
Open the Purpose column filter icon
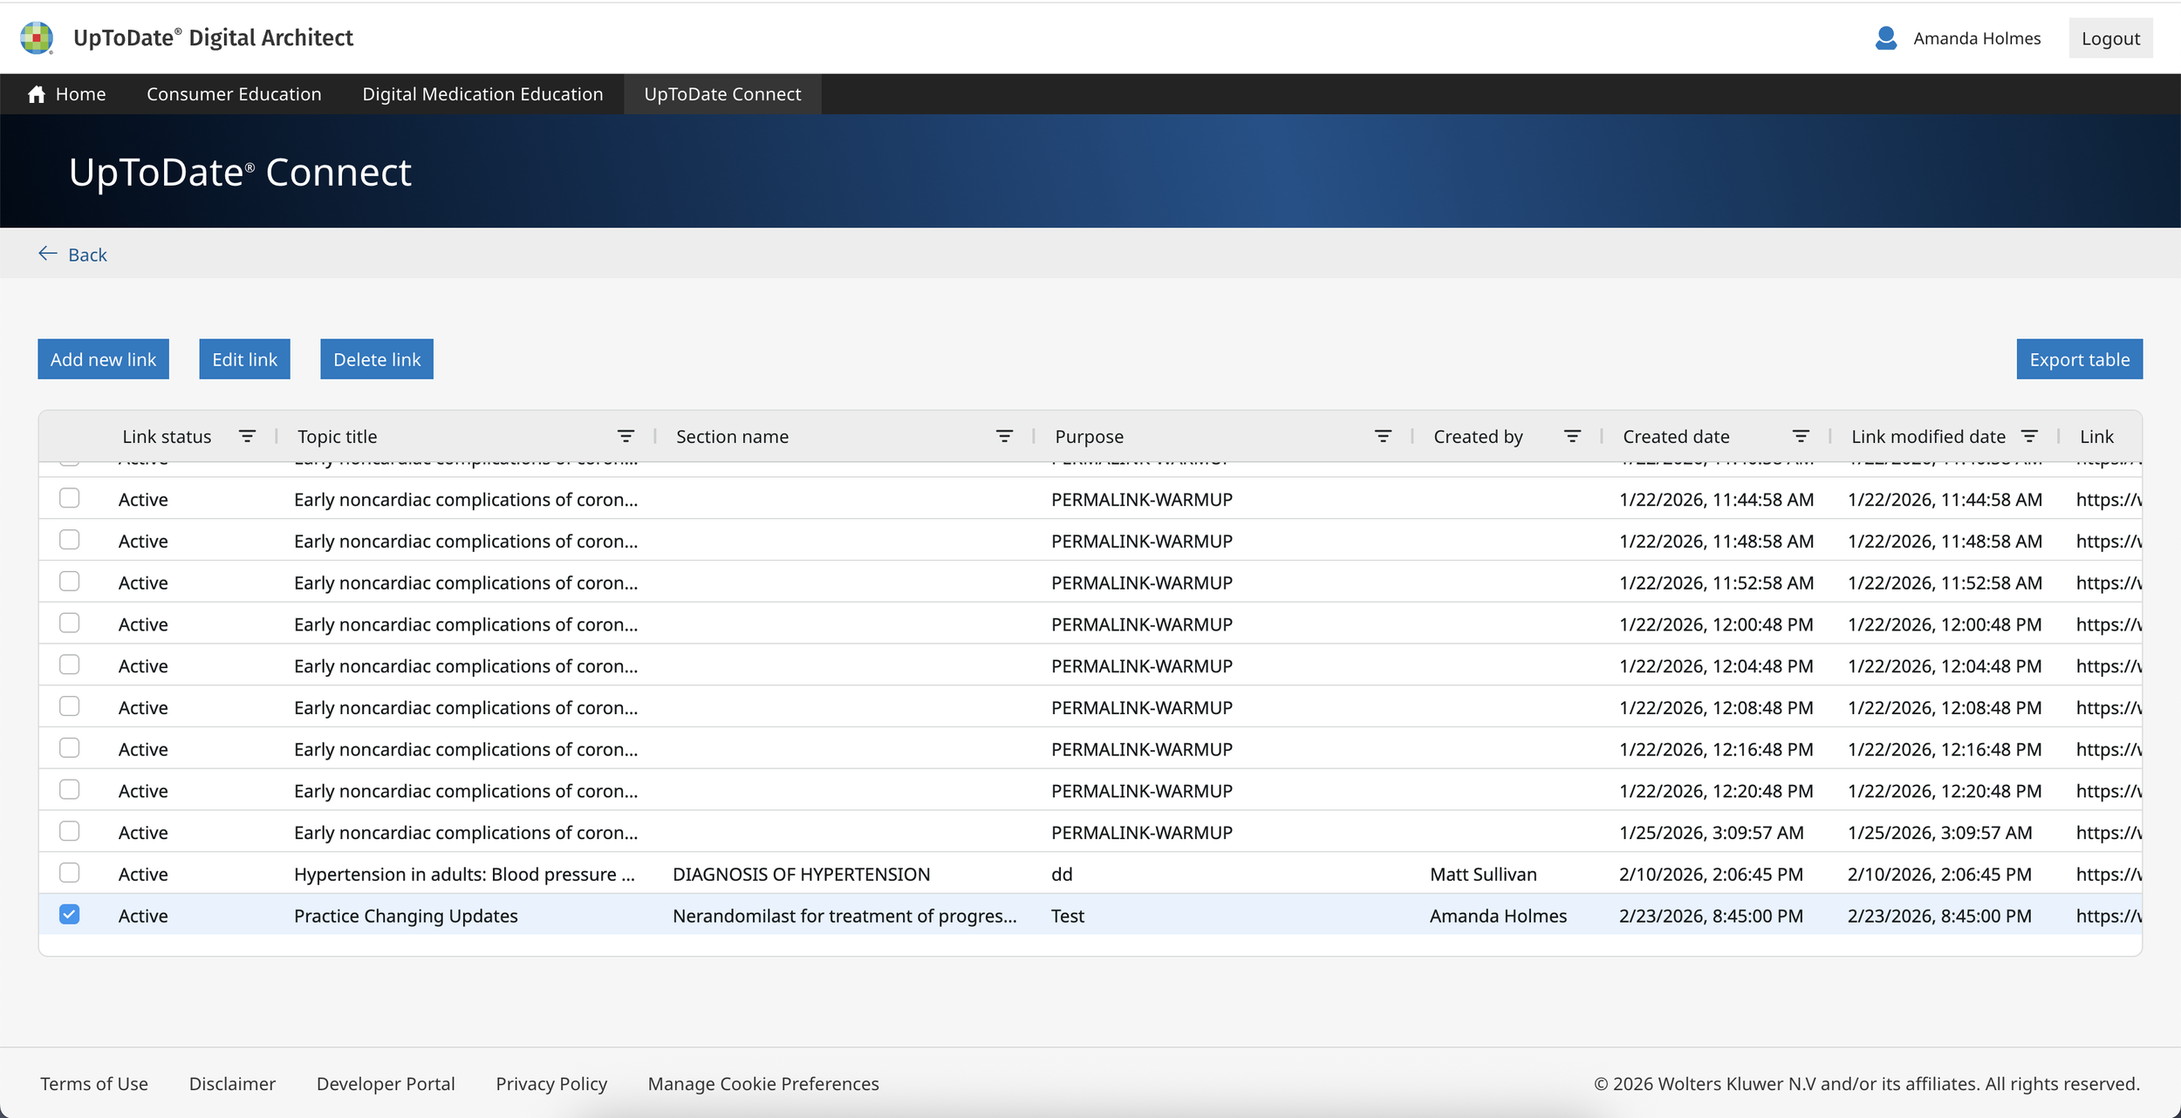click(x=1383, y=436)
